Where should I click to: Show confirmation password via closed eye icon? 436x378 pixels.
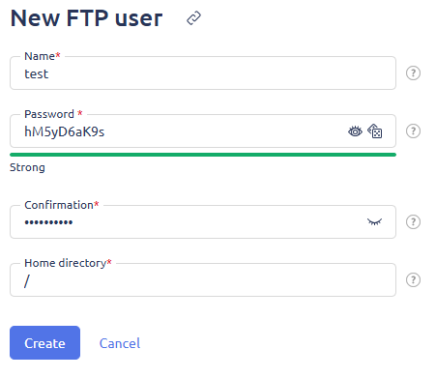coord(374,221)
